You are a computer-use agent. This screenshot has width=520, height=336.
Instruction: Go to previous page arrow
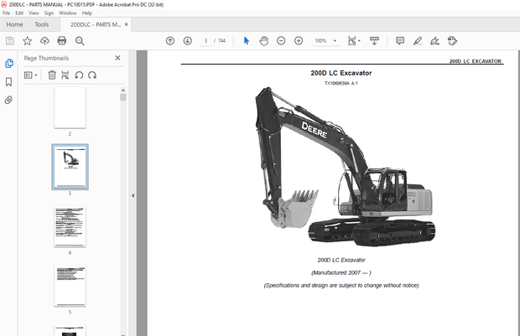coord(170,41)
